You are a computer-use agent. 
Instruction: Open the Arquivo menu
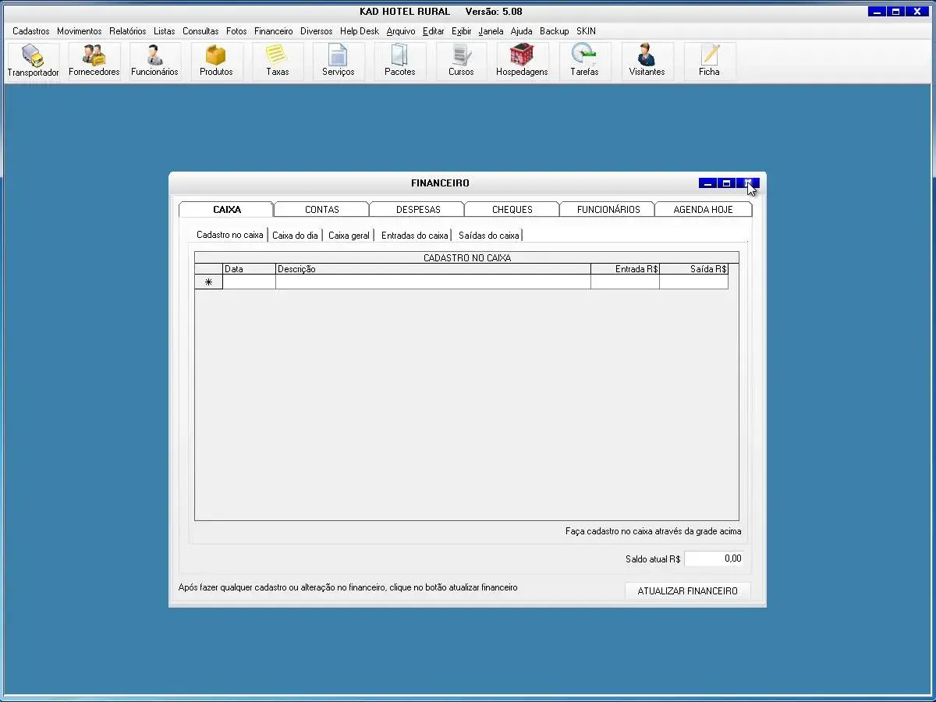pos(401,31)
